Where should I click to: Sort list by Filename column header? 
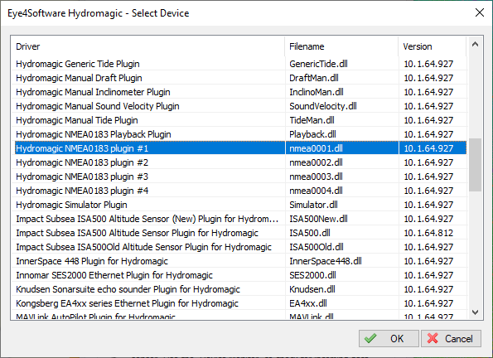pos(341,46)
